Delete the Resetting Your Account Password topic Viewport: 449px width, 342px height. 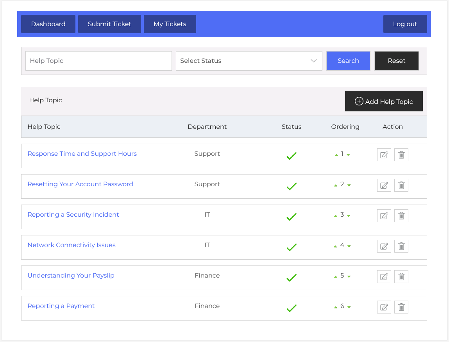pyautogui.click(x=401, y=185)
